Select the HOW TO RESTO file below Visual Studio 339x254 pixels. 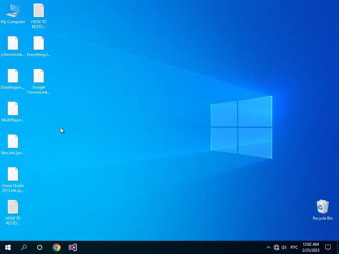[x=13, y=213]
